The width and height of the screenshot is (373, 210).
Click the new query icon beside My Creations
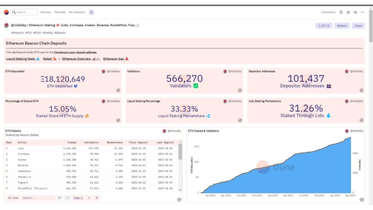click(x=91, y=12)
